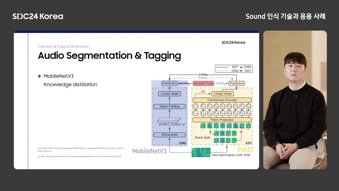
Task: Click the '(d)' label beside the AST Linear Head
Action: [x=203, y=91]
